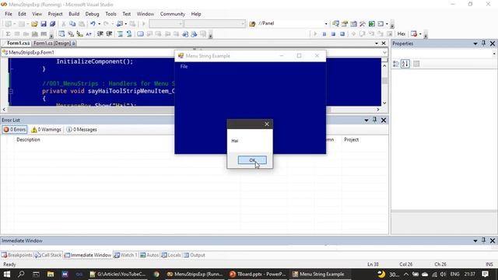Switch to Breakpoints tab

17,255
